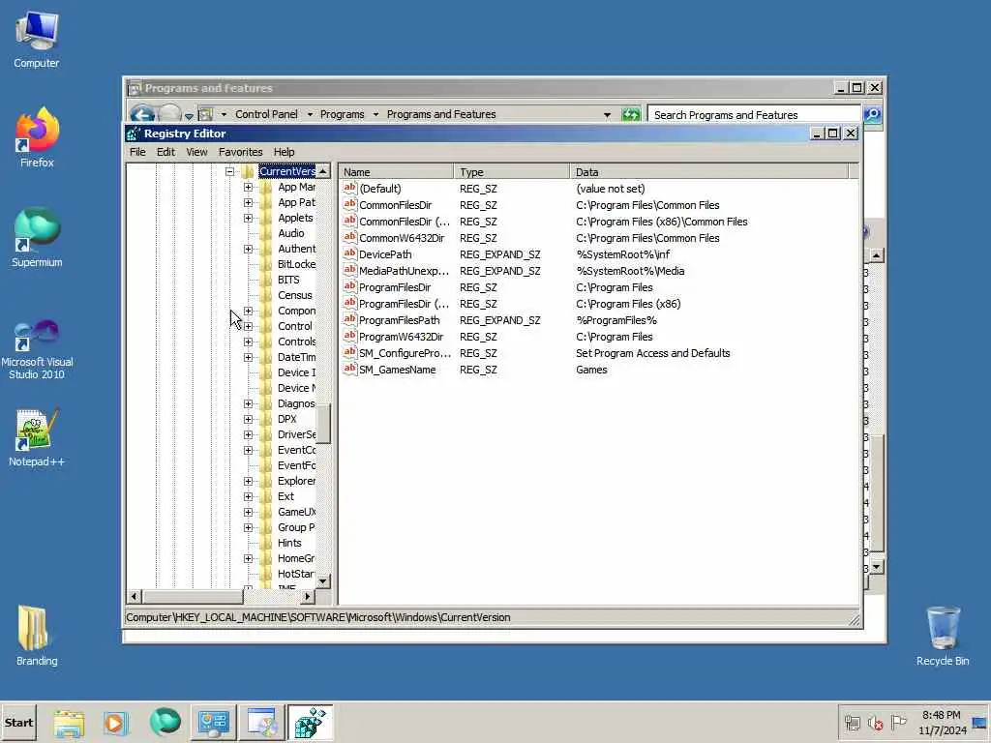Select the BITS key in tree
The height and width of the screenshot is (743, 991).
(x=288, y=280)
